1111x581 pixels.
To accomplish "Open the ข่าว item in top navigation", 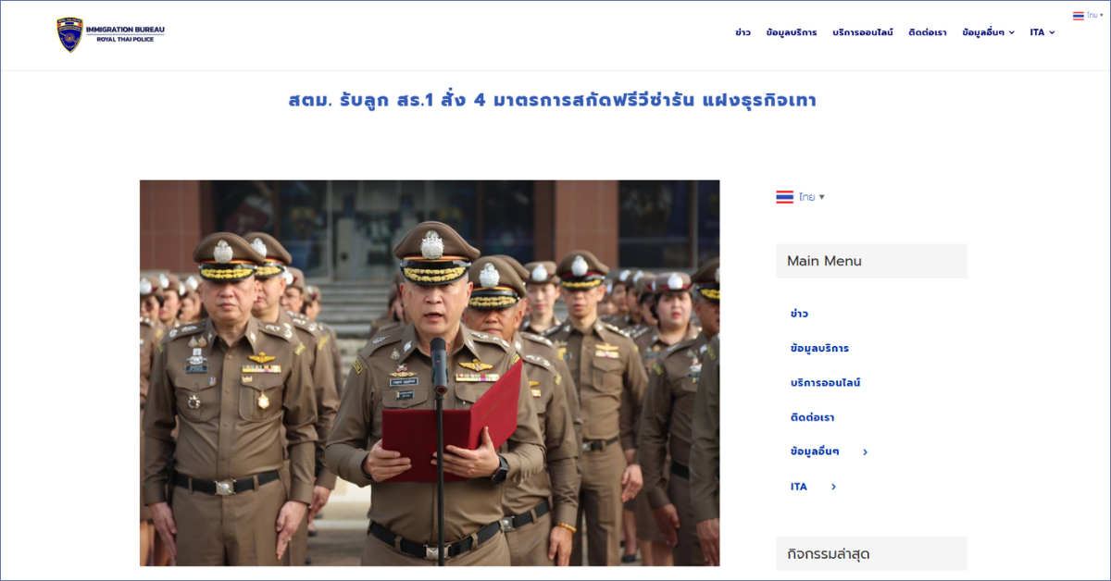I will coord(743,32).
